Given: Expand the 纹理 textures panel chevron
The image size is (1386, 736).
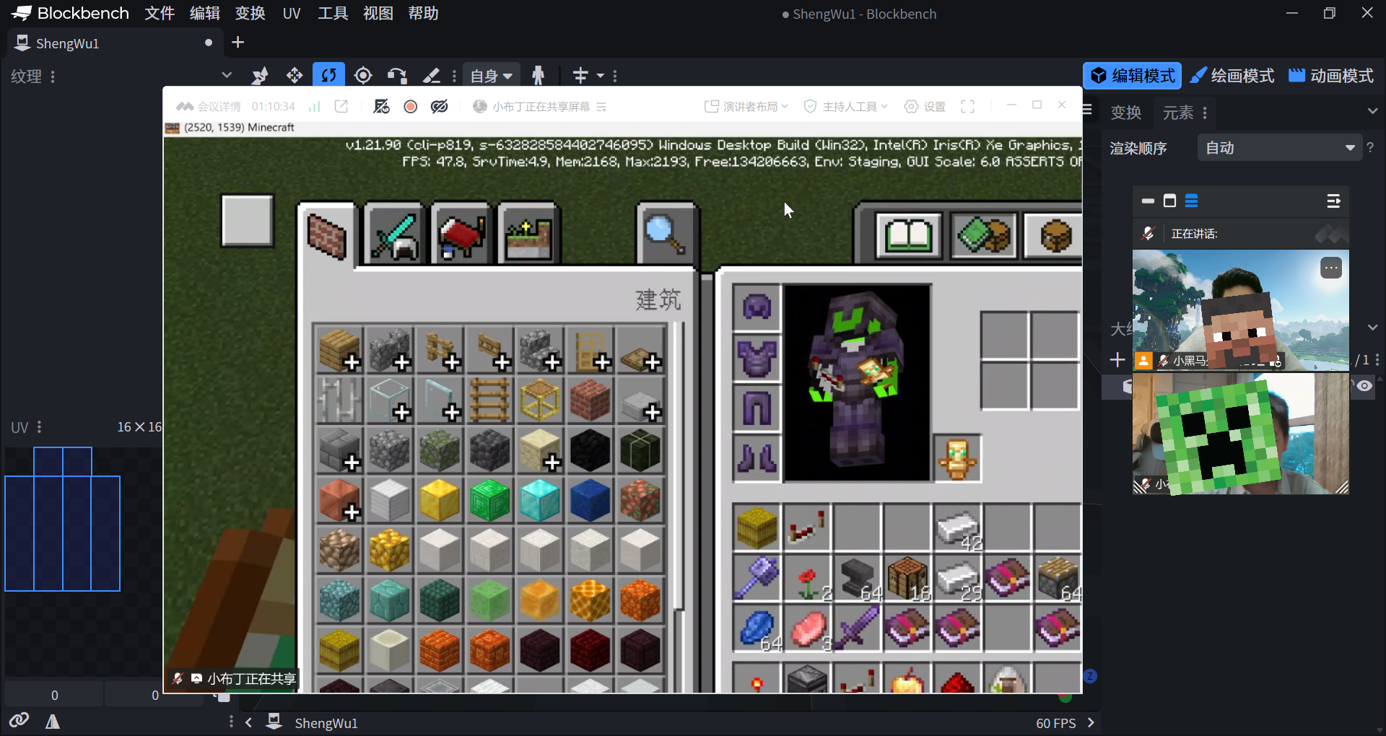Looking at the screenshot, I should pos(227,75).
